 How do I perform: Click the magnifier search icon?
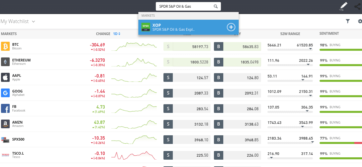click(x=216, y=6)
